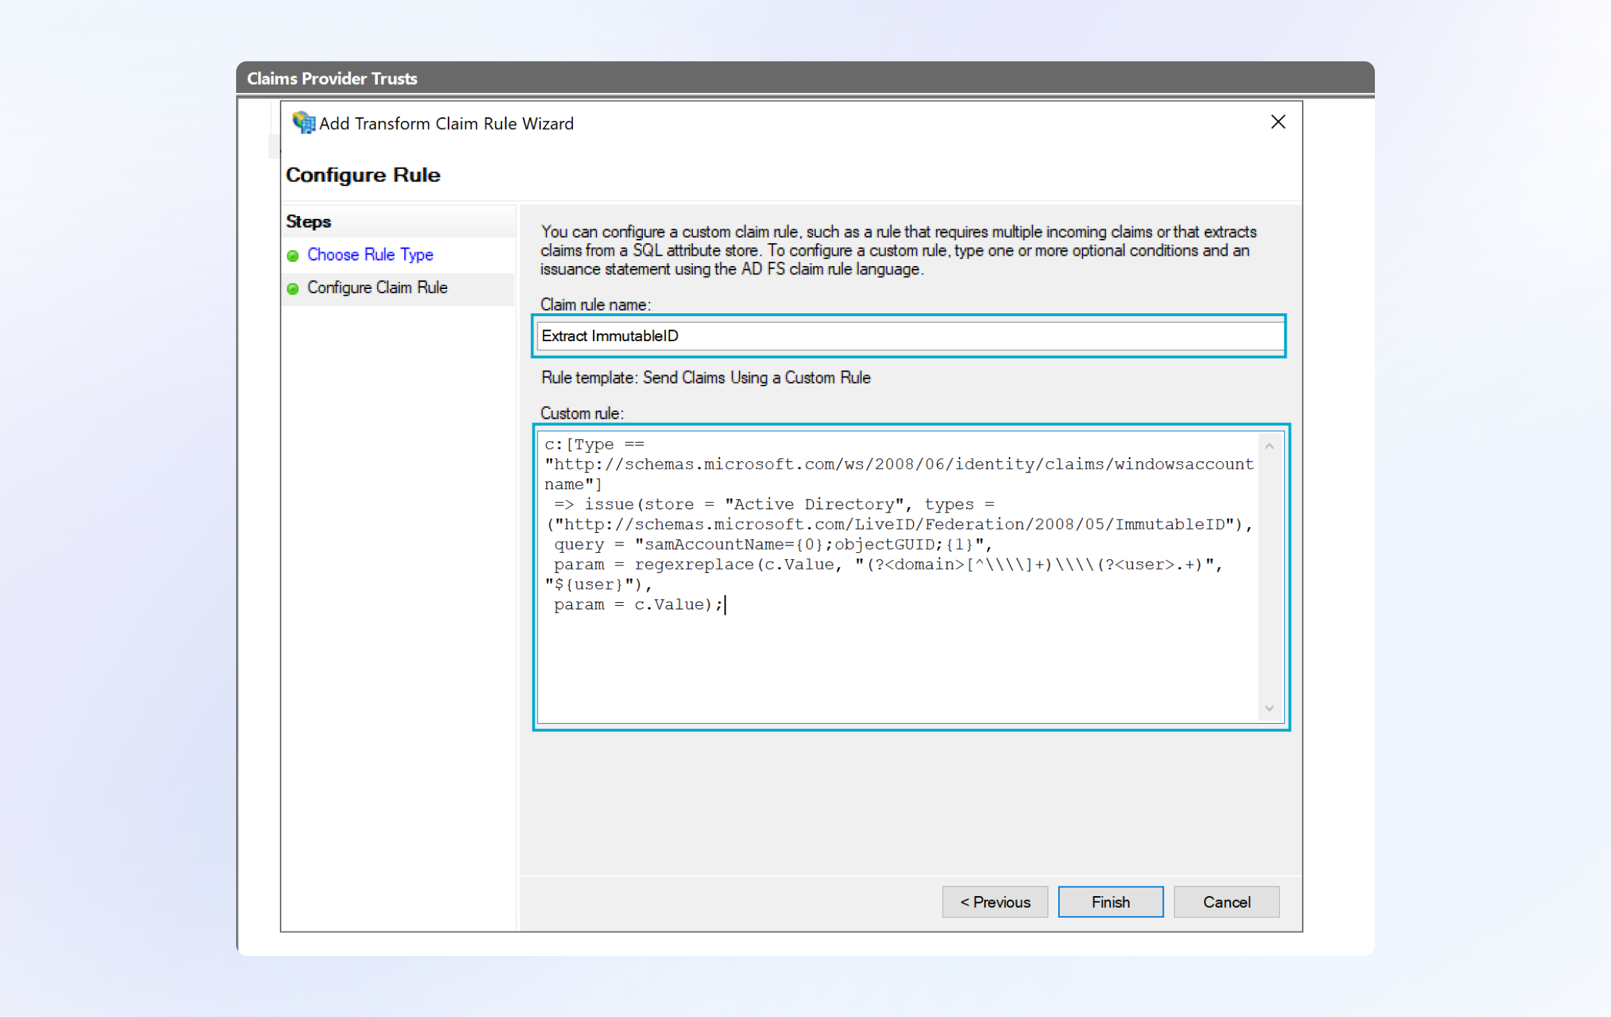Go back with the Previous button

pyautogui.click(x=994, y=902)
